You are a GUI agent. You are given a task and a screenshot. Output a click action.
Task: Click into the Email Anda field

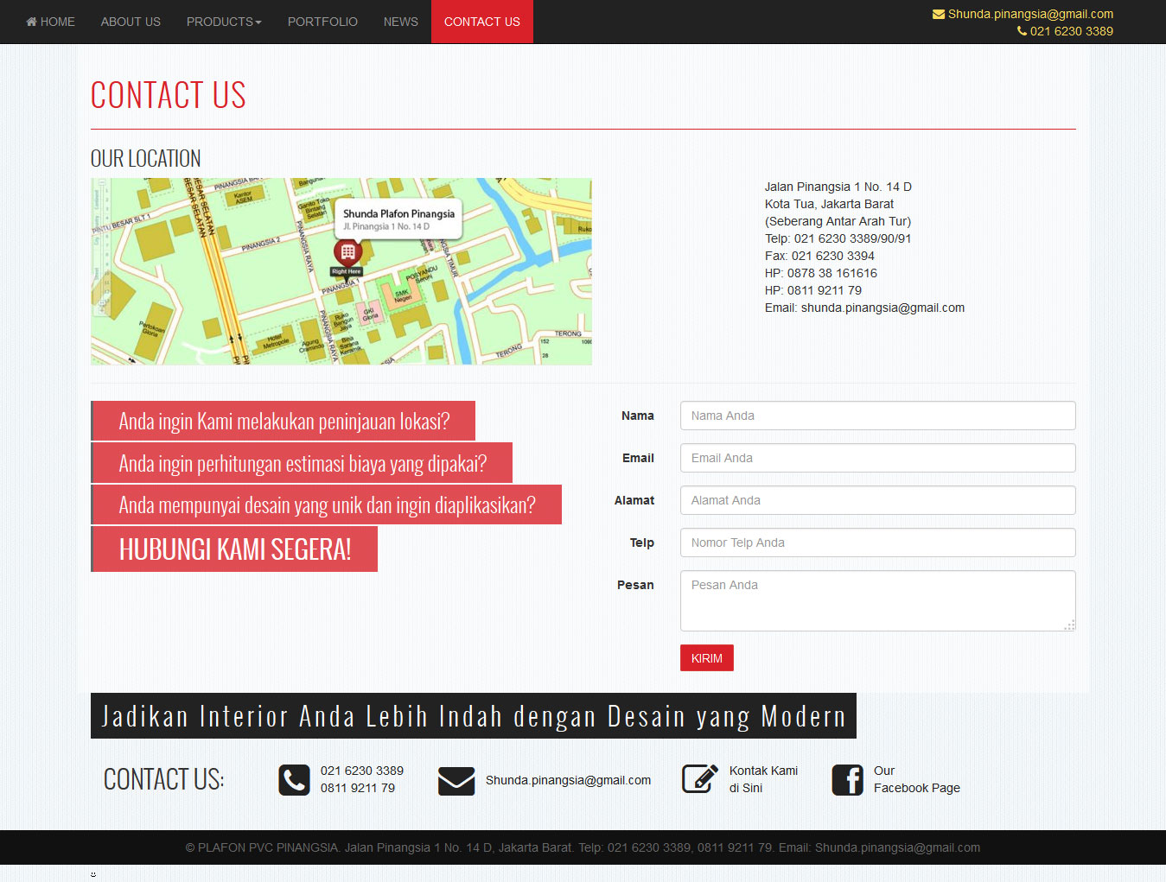877,458
